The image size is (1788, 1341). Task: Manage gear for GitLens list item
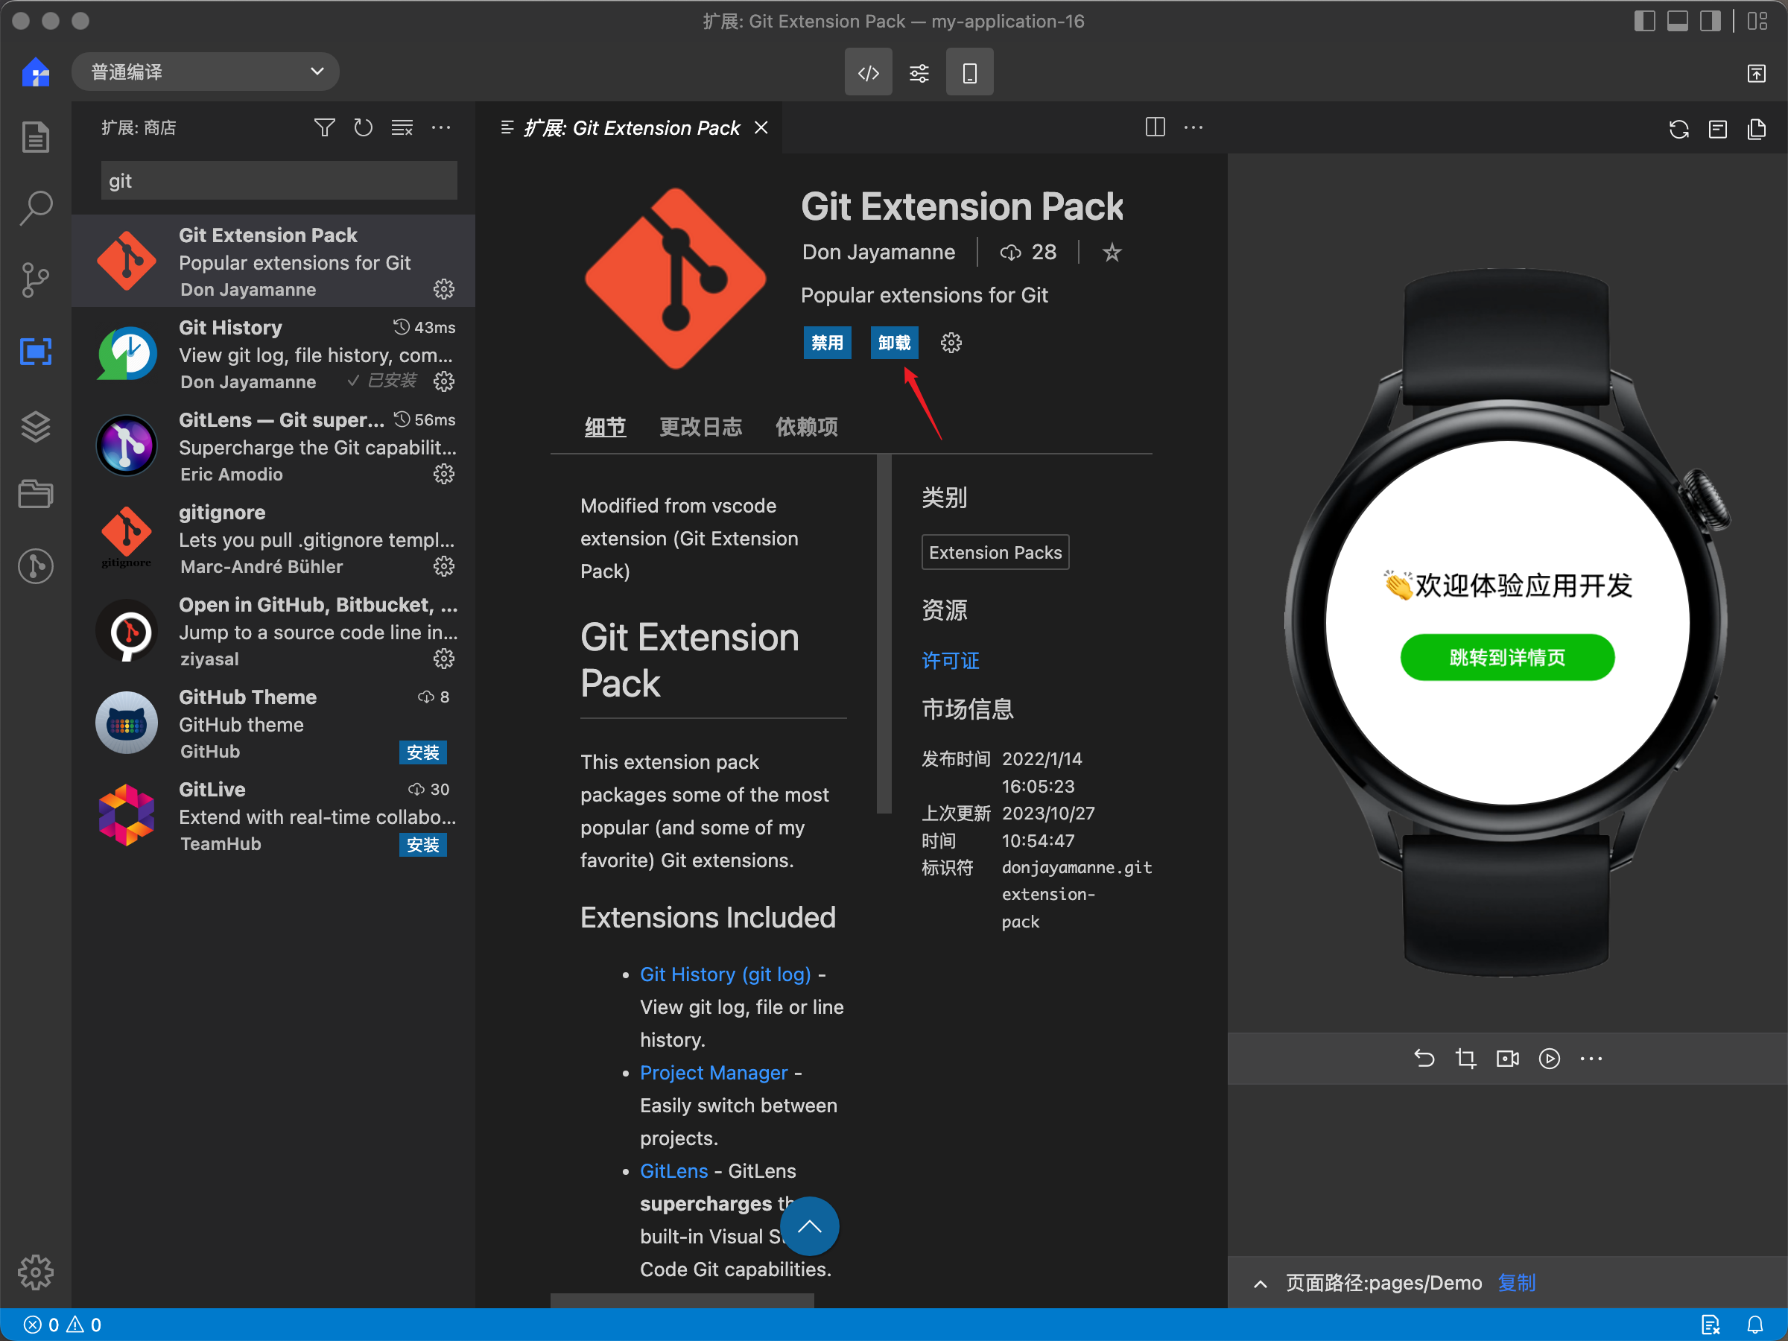pyautogui.click(x=444, y=474)
